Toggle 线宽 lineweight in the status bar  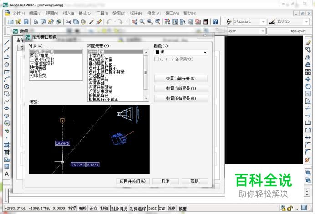(171, 209)
